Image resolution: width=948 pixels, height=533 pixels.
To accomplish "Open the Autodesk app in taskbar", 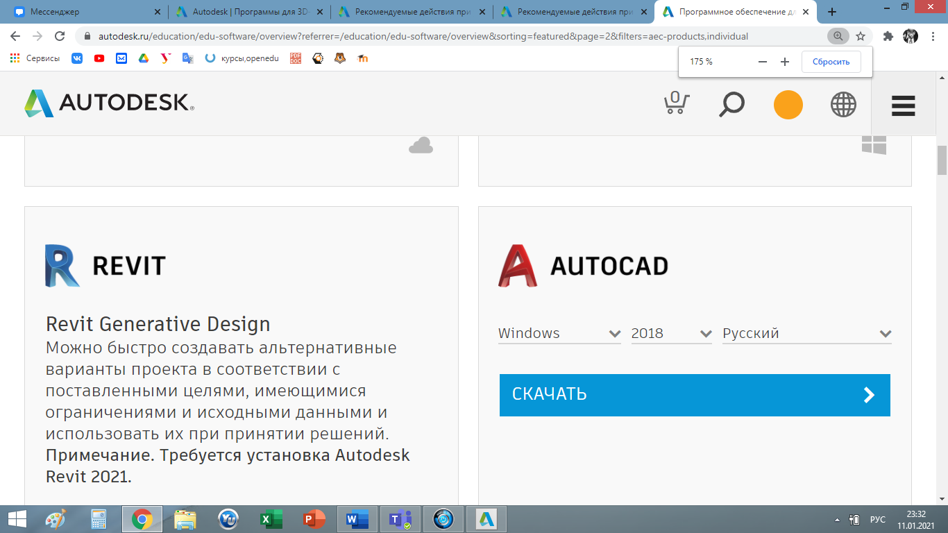I will click(486, 518).
